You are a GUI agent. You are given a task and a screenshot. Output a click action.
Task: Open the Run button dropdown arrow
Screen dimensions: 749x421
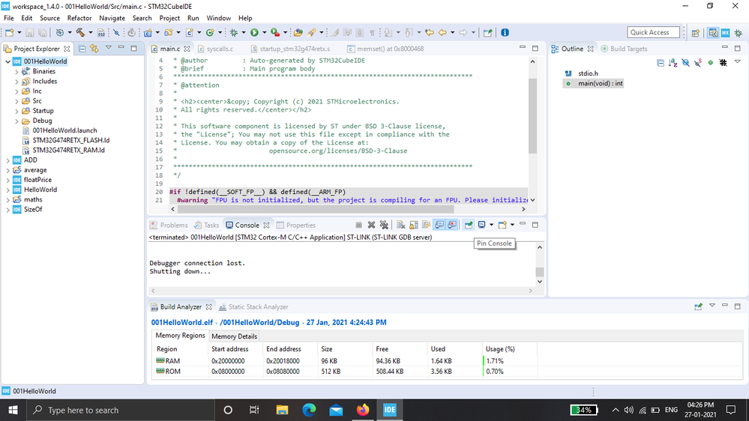tap(264, 33)
